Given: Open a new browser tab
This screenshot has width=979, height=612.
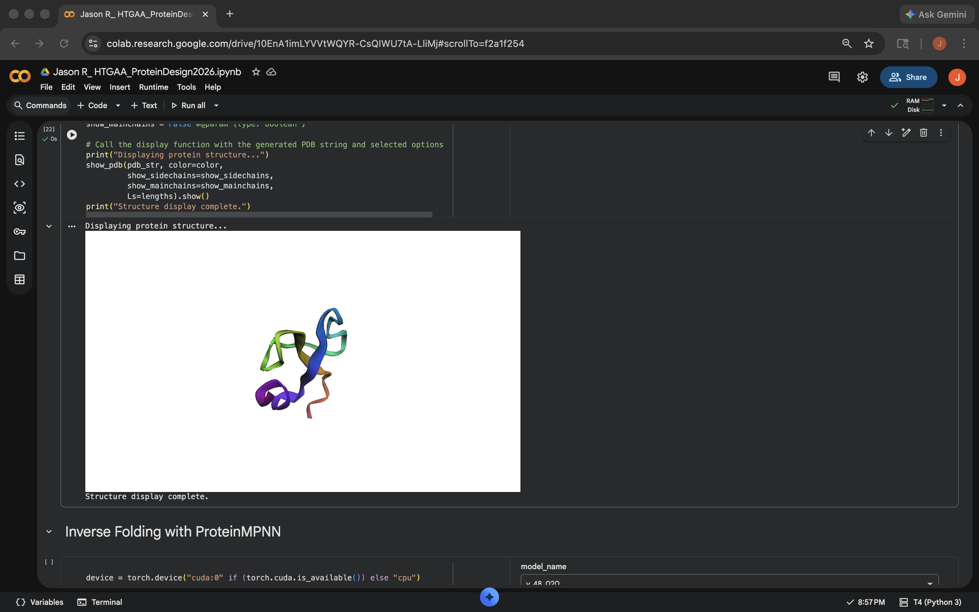Looking at the screenshot, I should 230,14.
